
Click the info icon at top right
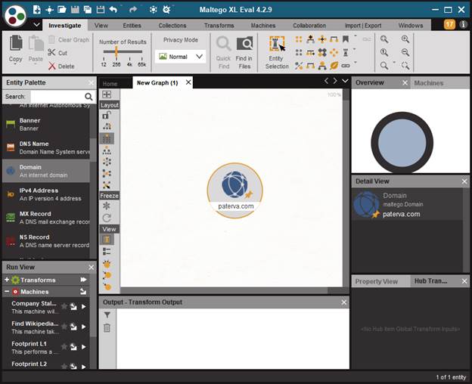463,24
